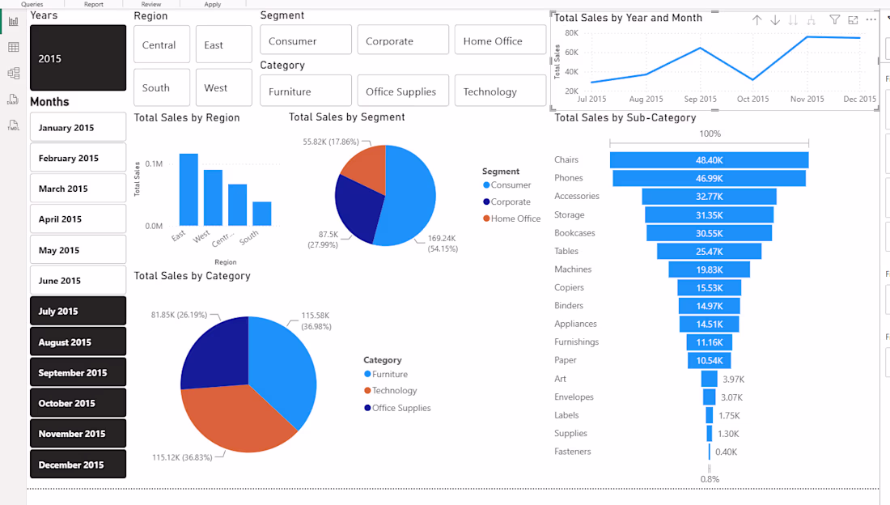Open more options ellipsis on line chart
Image resolution: width=890 pixels, height=505 pixels.
(871, 20)
